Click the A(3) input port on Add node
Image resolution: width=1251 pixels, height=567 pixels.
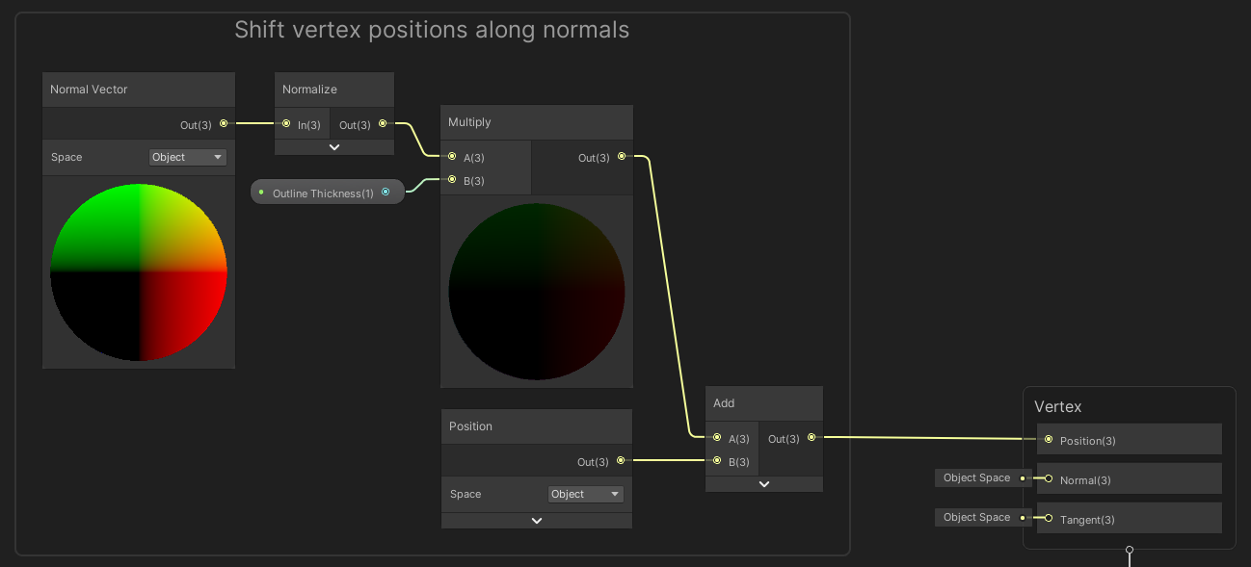click(x=716, y=438)
